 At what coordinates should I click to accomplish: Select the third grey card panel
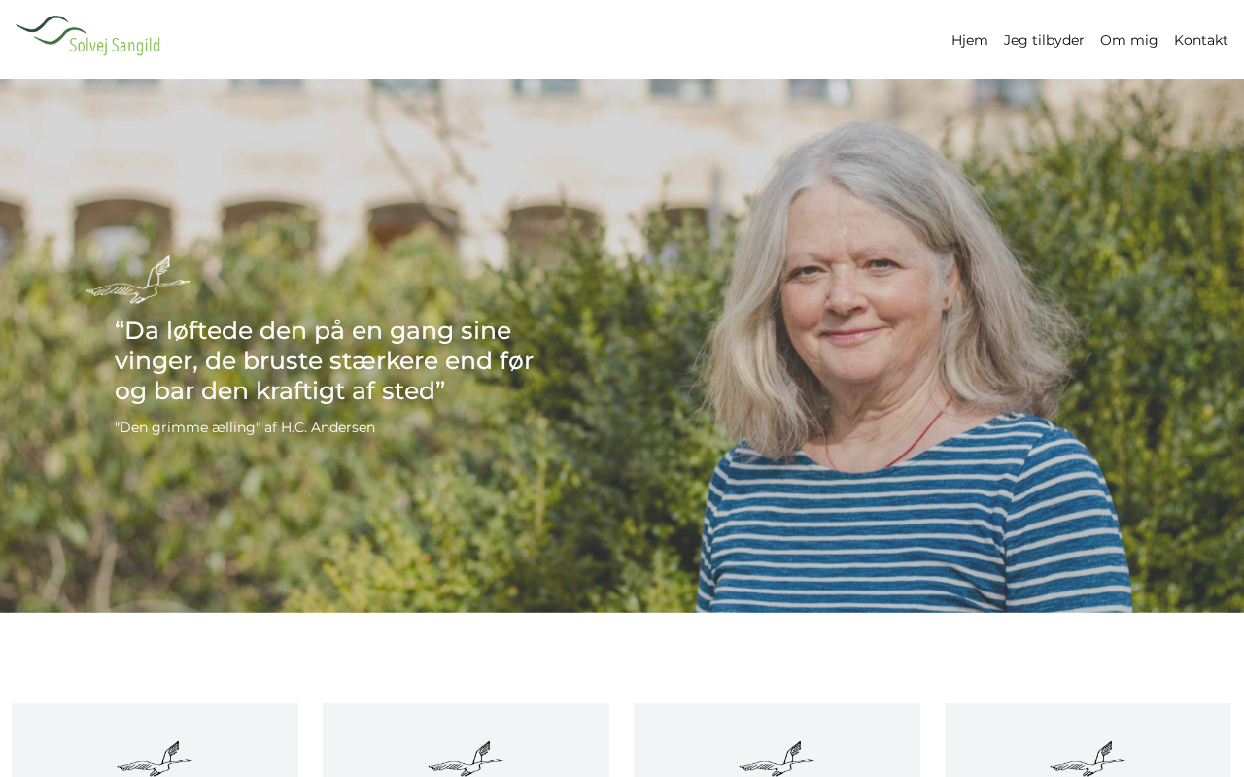coord(777,740)
